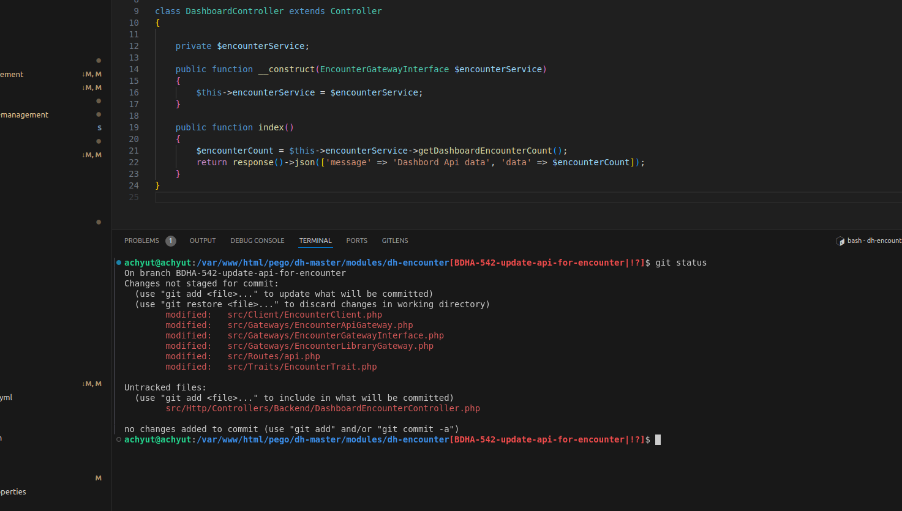902x511 pixels.
Task: Open the src/Routes/api.php path in terminal
Action: click(274, 356)
